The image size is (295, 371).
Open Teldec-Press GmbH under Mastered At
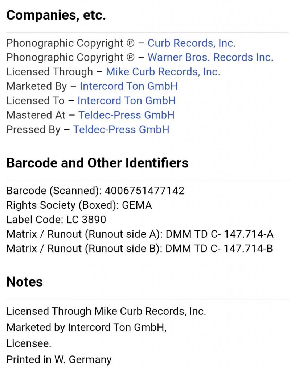126,115
